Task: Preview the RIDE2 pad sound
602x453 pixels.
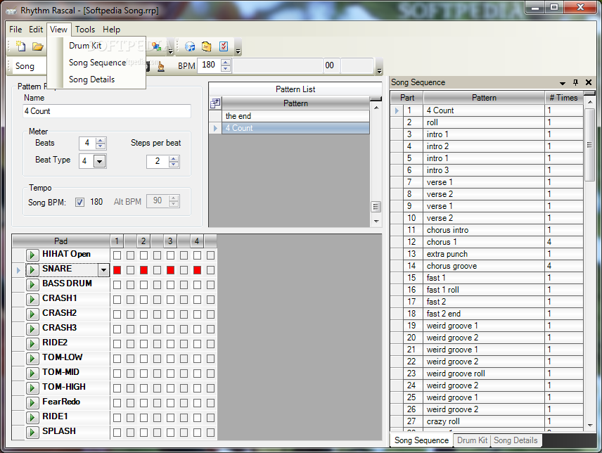Action: [x=32, y=343]
